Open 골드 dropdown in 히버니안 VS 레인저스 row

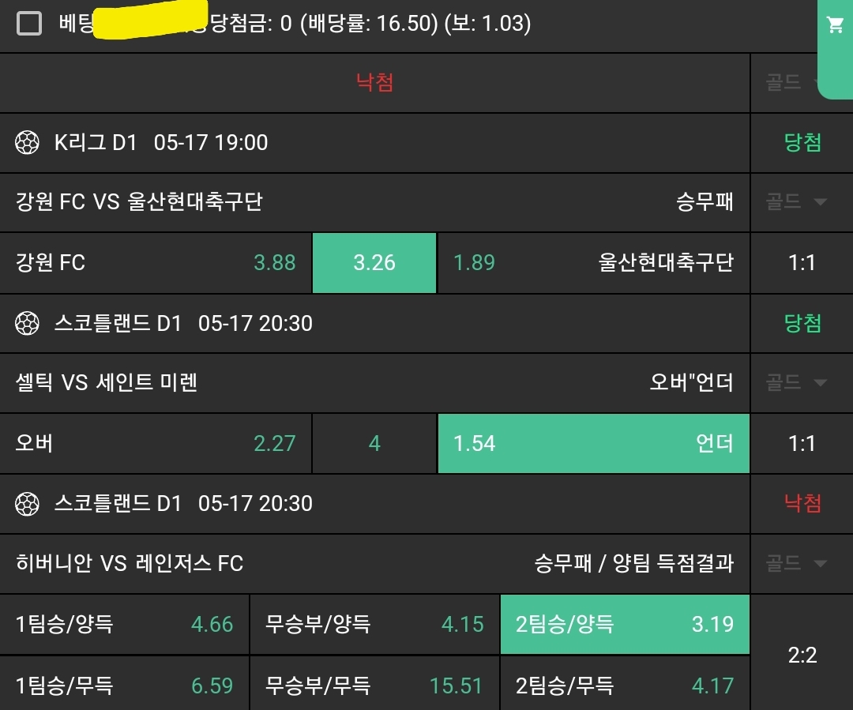[x=796, y=564]
